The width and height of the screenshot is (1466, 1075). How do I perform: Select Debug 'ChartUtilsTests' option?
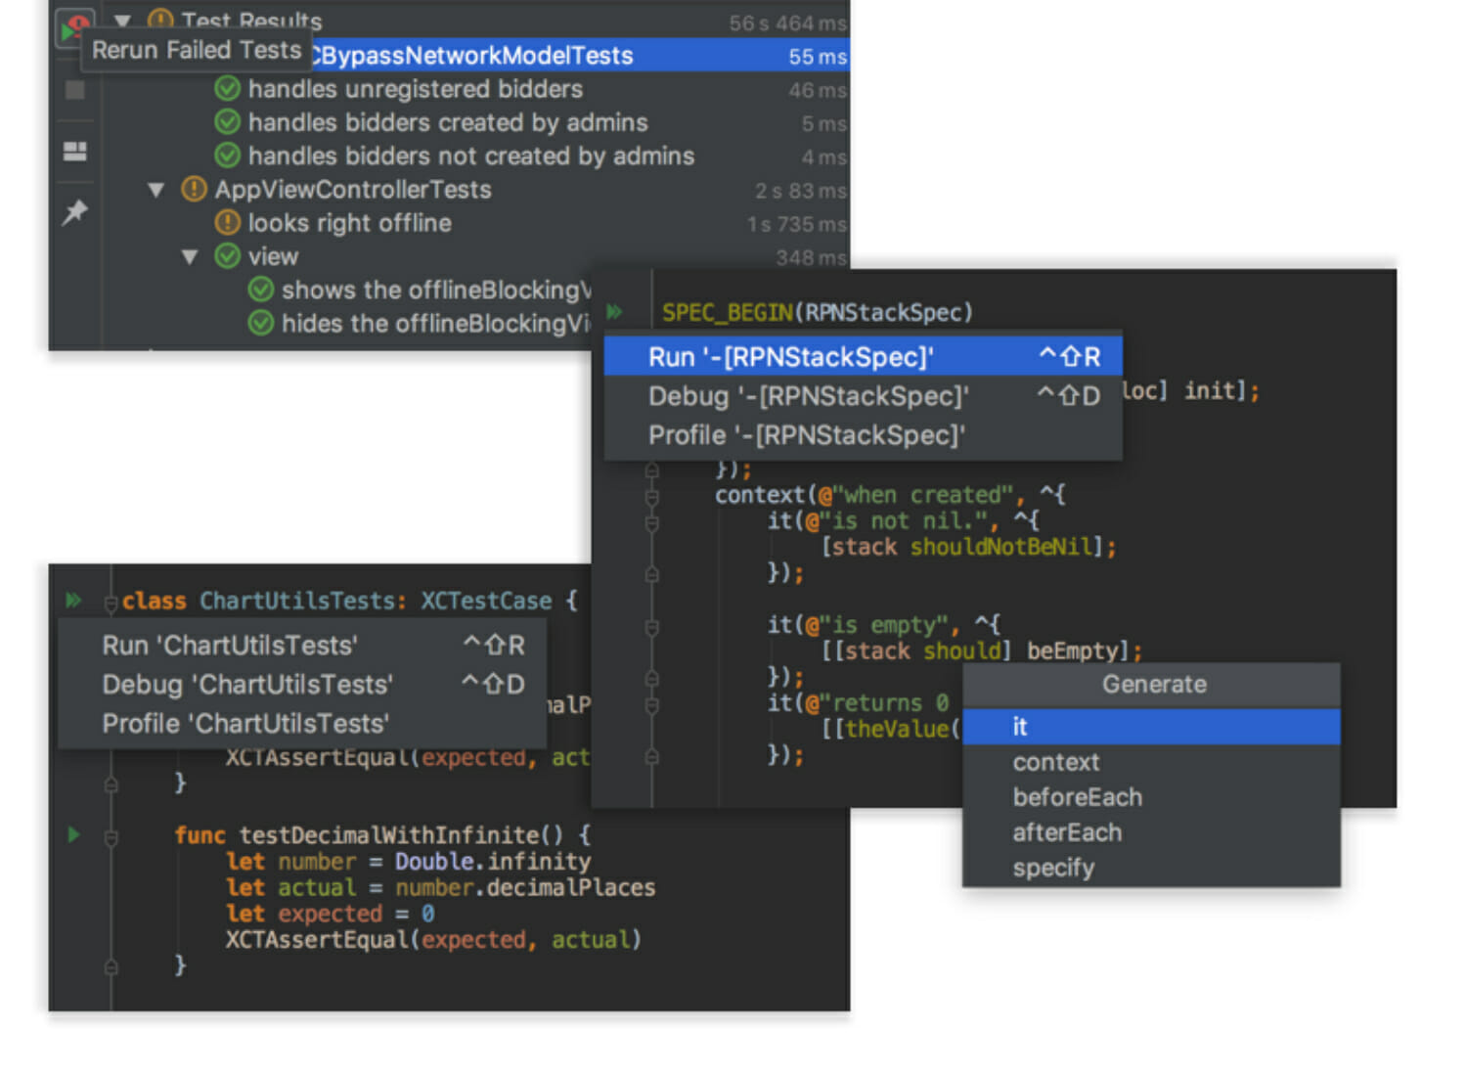[x=247, y=685]
